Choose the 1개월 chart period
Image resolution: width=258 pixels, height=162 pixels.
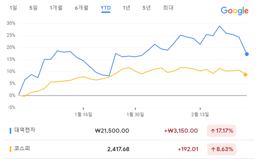pos(56,8)
